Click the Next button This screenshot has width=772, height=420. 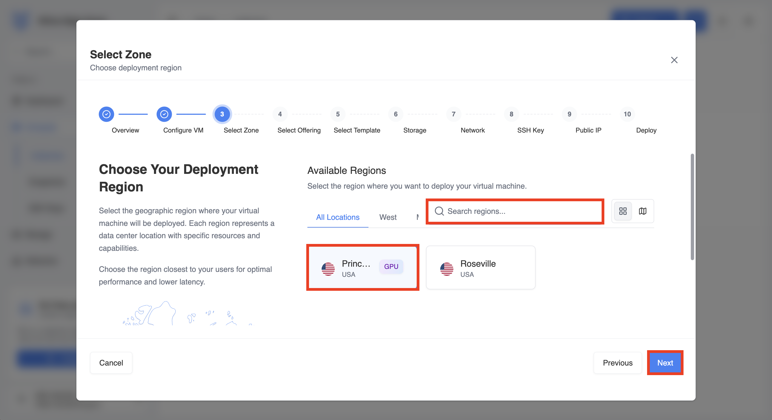tap(665, 363)
